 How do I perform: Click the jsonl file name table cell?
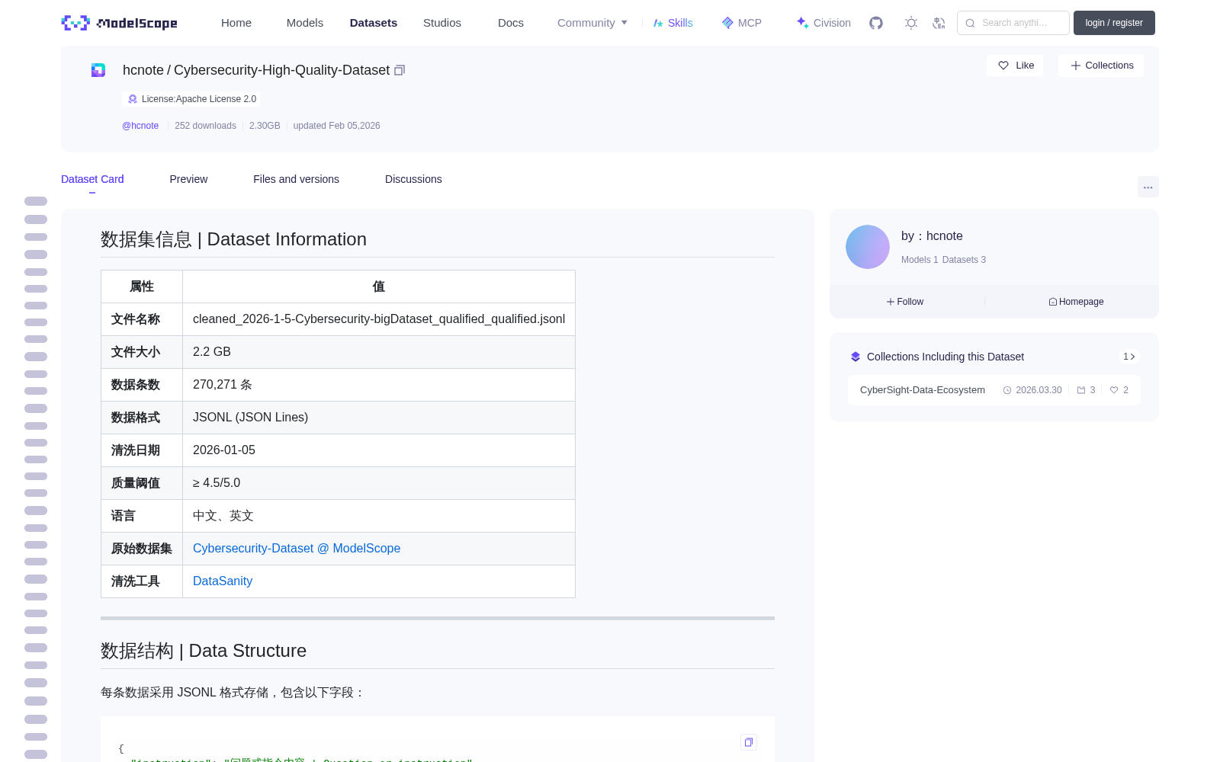(x=379, y=319)
